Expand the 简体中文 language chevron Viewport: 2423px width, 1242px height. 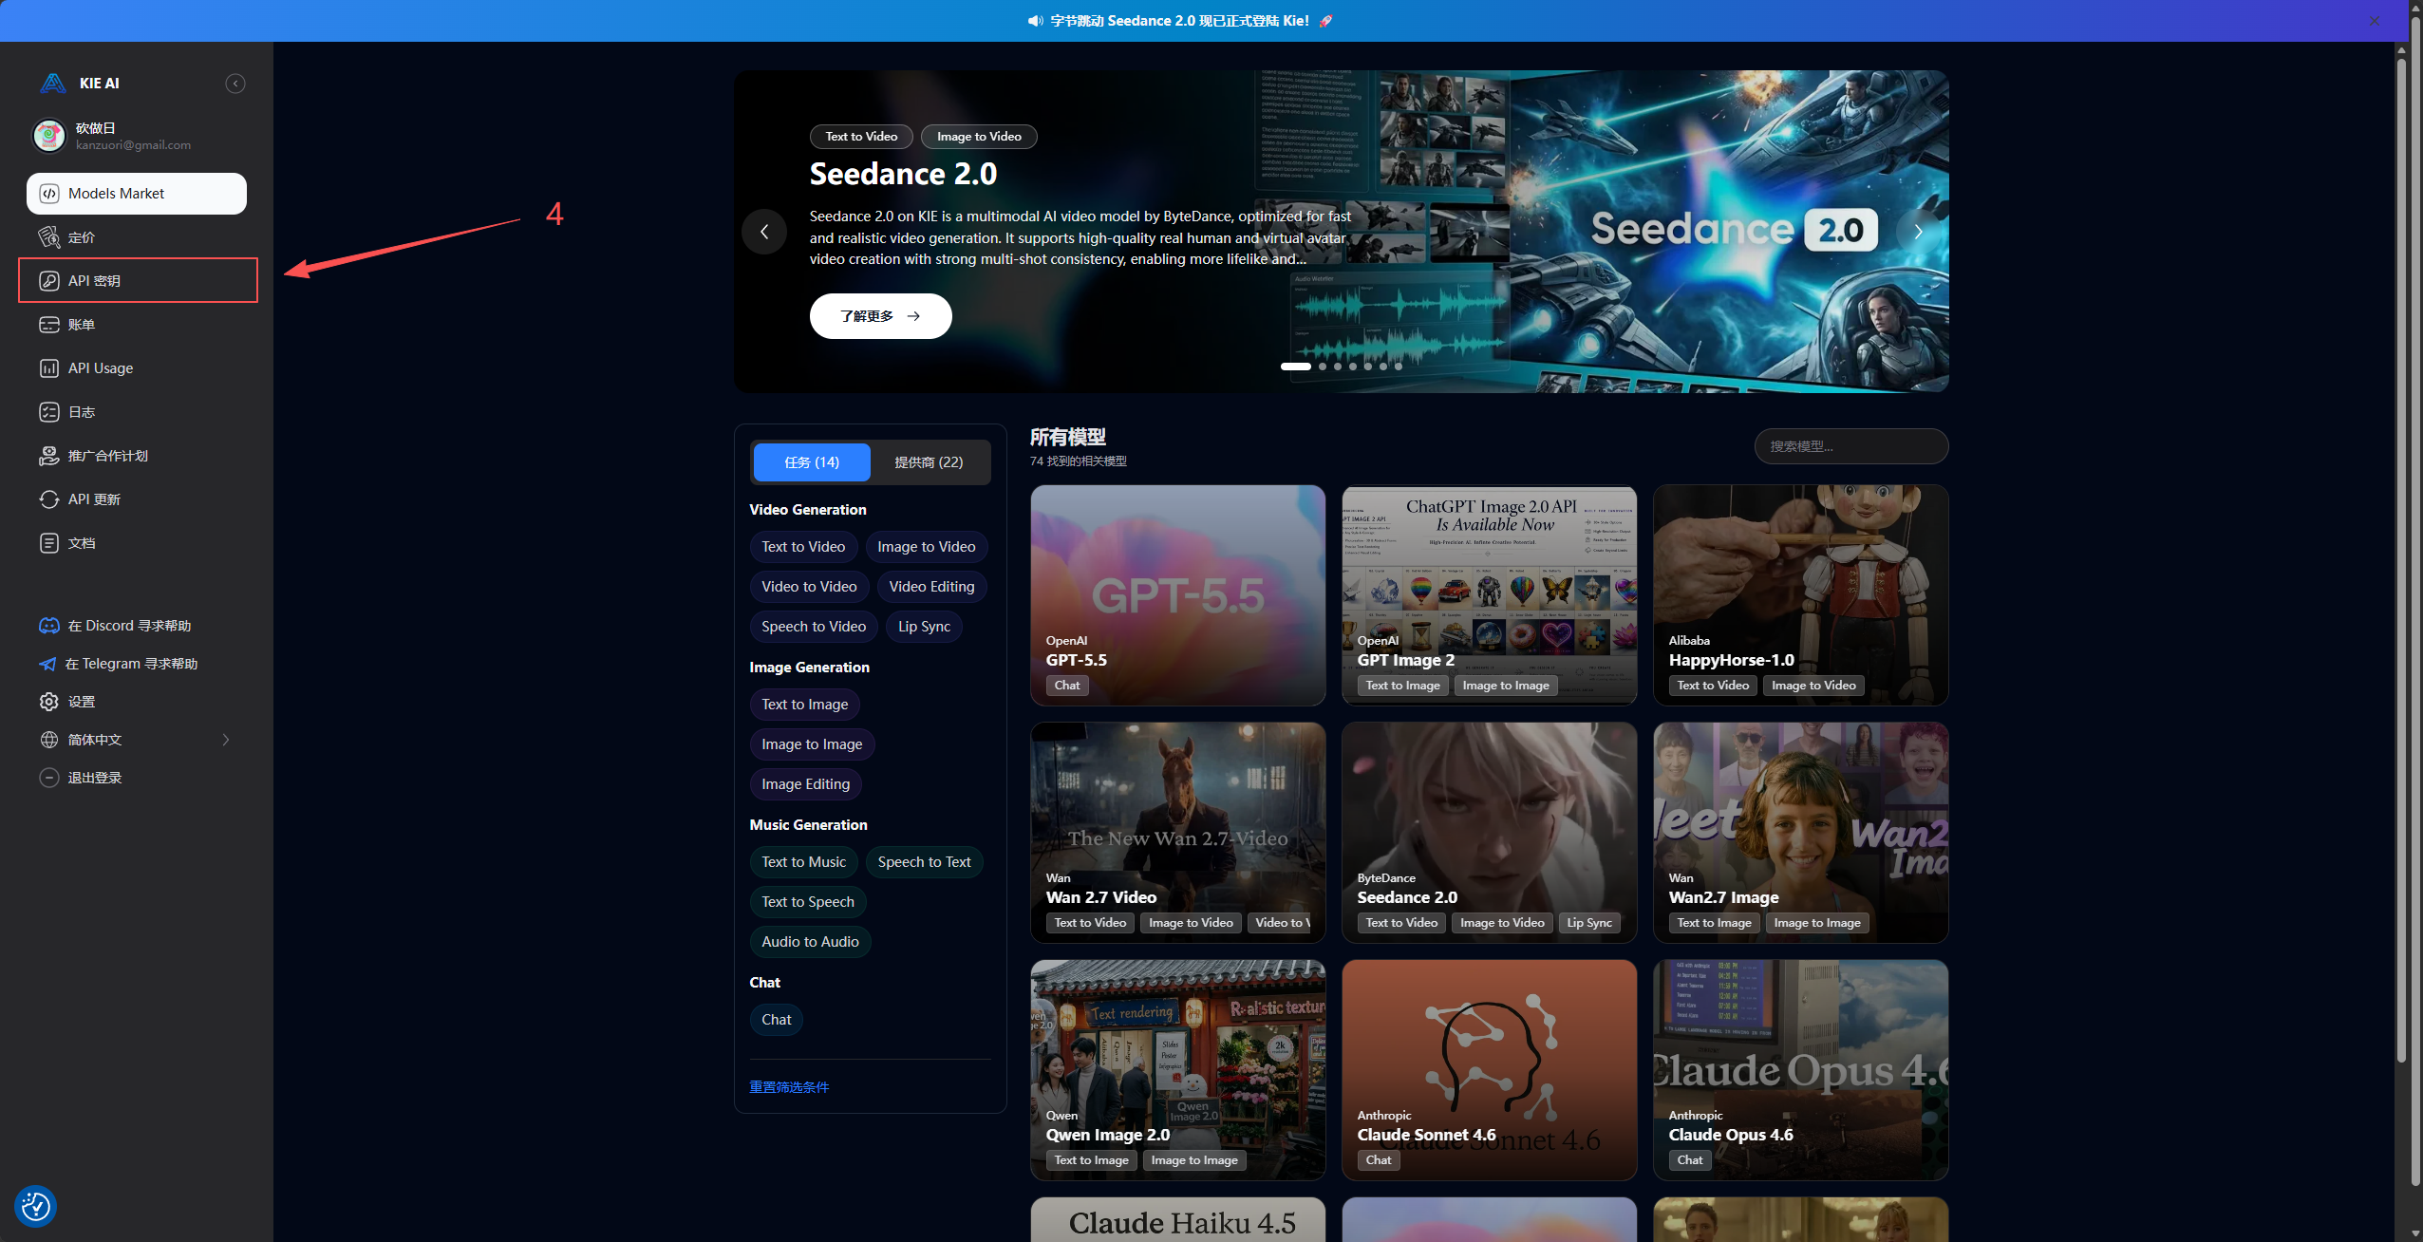(226, 740)
